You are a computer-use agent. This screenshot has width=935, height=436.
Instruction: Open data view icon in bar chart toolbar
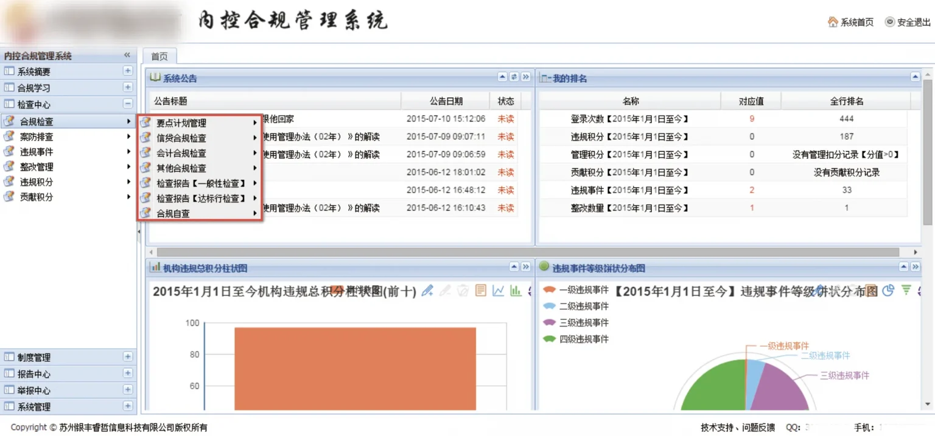click(480, 291)
